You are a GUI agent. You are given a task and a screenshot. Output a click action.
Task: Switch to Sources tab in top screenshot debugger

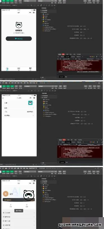coord(73,57)
